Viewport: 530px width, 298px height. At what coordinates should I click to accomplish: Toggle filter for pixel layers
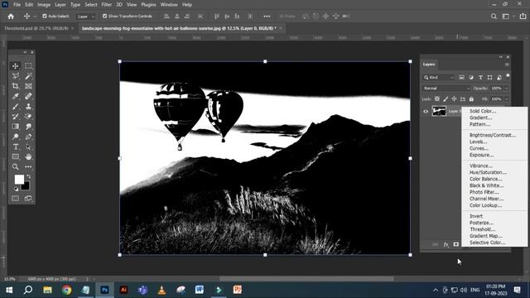pos(461,78)
